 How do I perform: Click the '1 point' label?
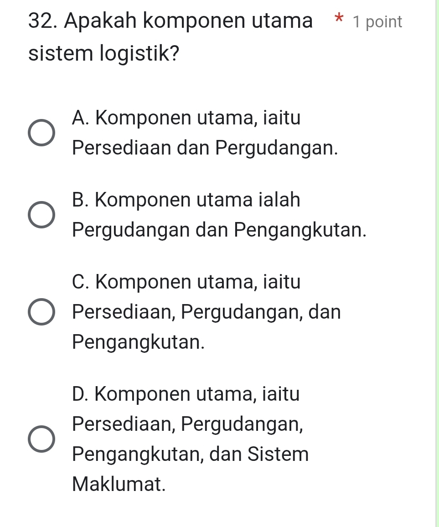378,22
